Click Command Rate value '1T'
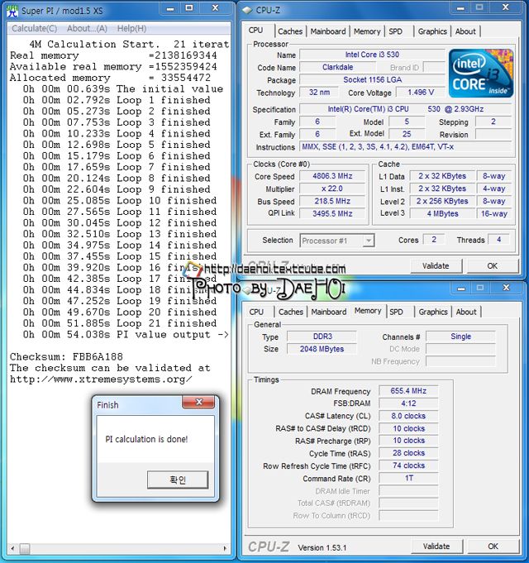 coord(408,479)
